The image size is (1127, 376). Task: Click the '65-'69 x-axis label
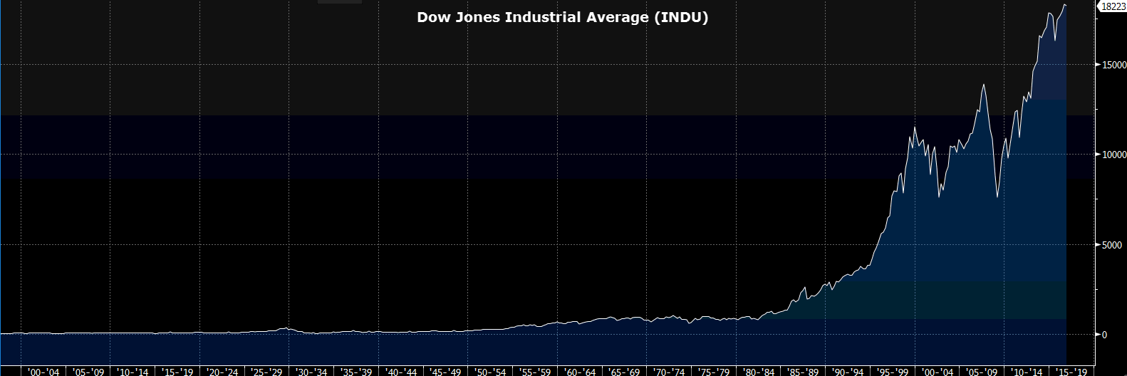(x=624, y=372)
